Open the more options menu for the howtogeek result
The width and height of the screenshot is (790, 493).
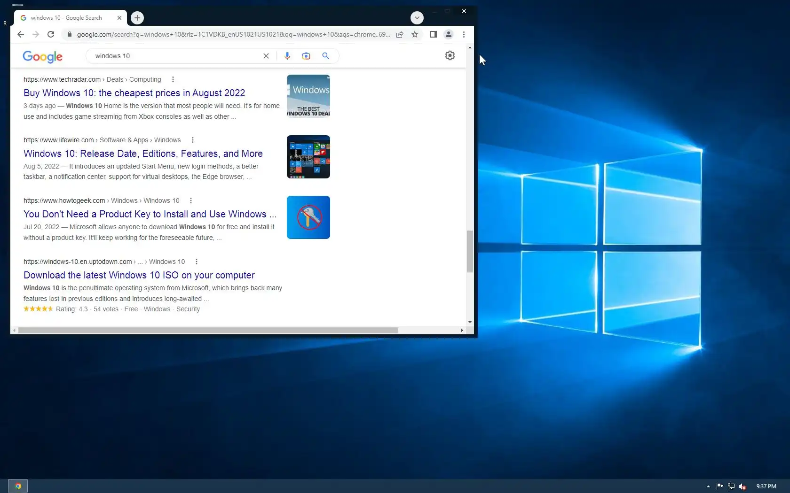pyautogui.click(x=191, y=200)
